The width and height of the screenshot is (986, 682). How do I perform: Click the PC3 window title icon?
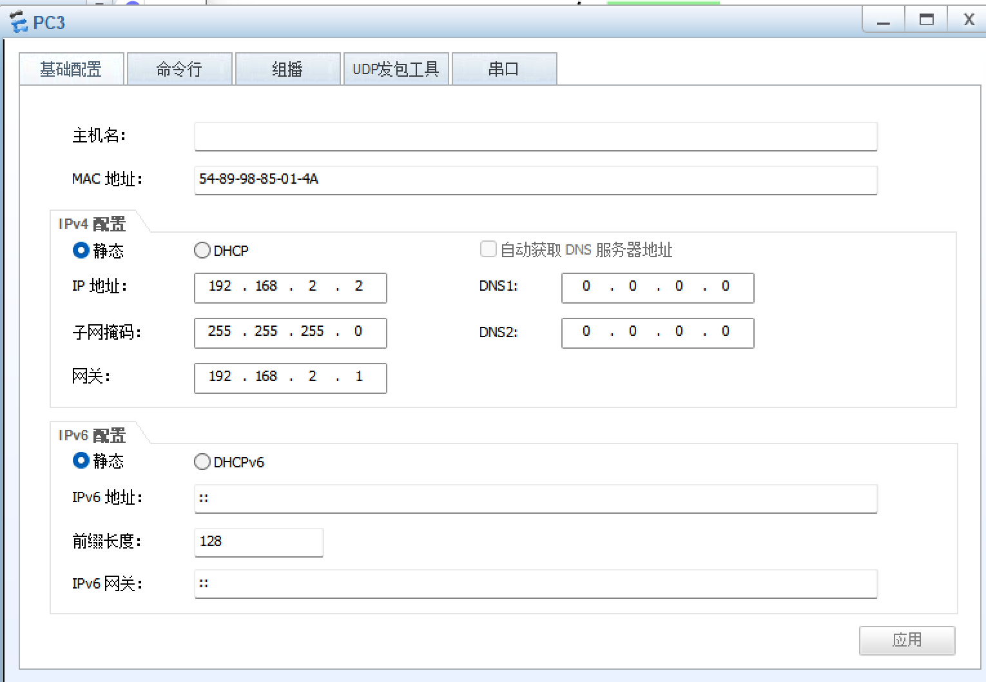pyautogui.click(x=19, y=22)
